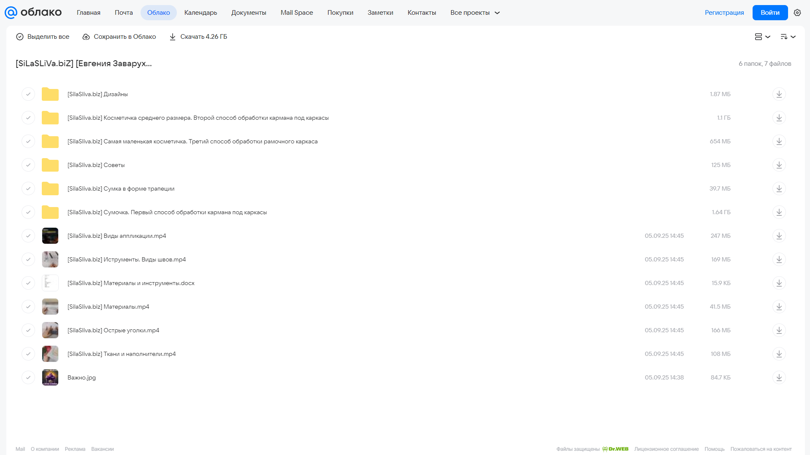Click download icon for Советы folder
Screen dimensions: 810x455
click(x=779, y=165)
